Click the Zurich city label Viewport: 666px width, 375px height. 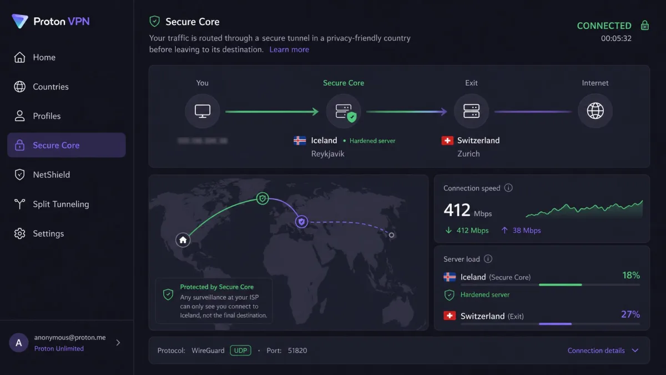point(468,154)
